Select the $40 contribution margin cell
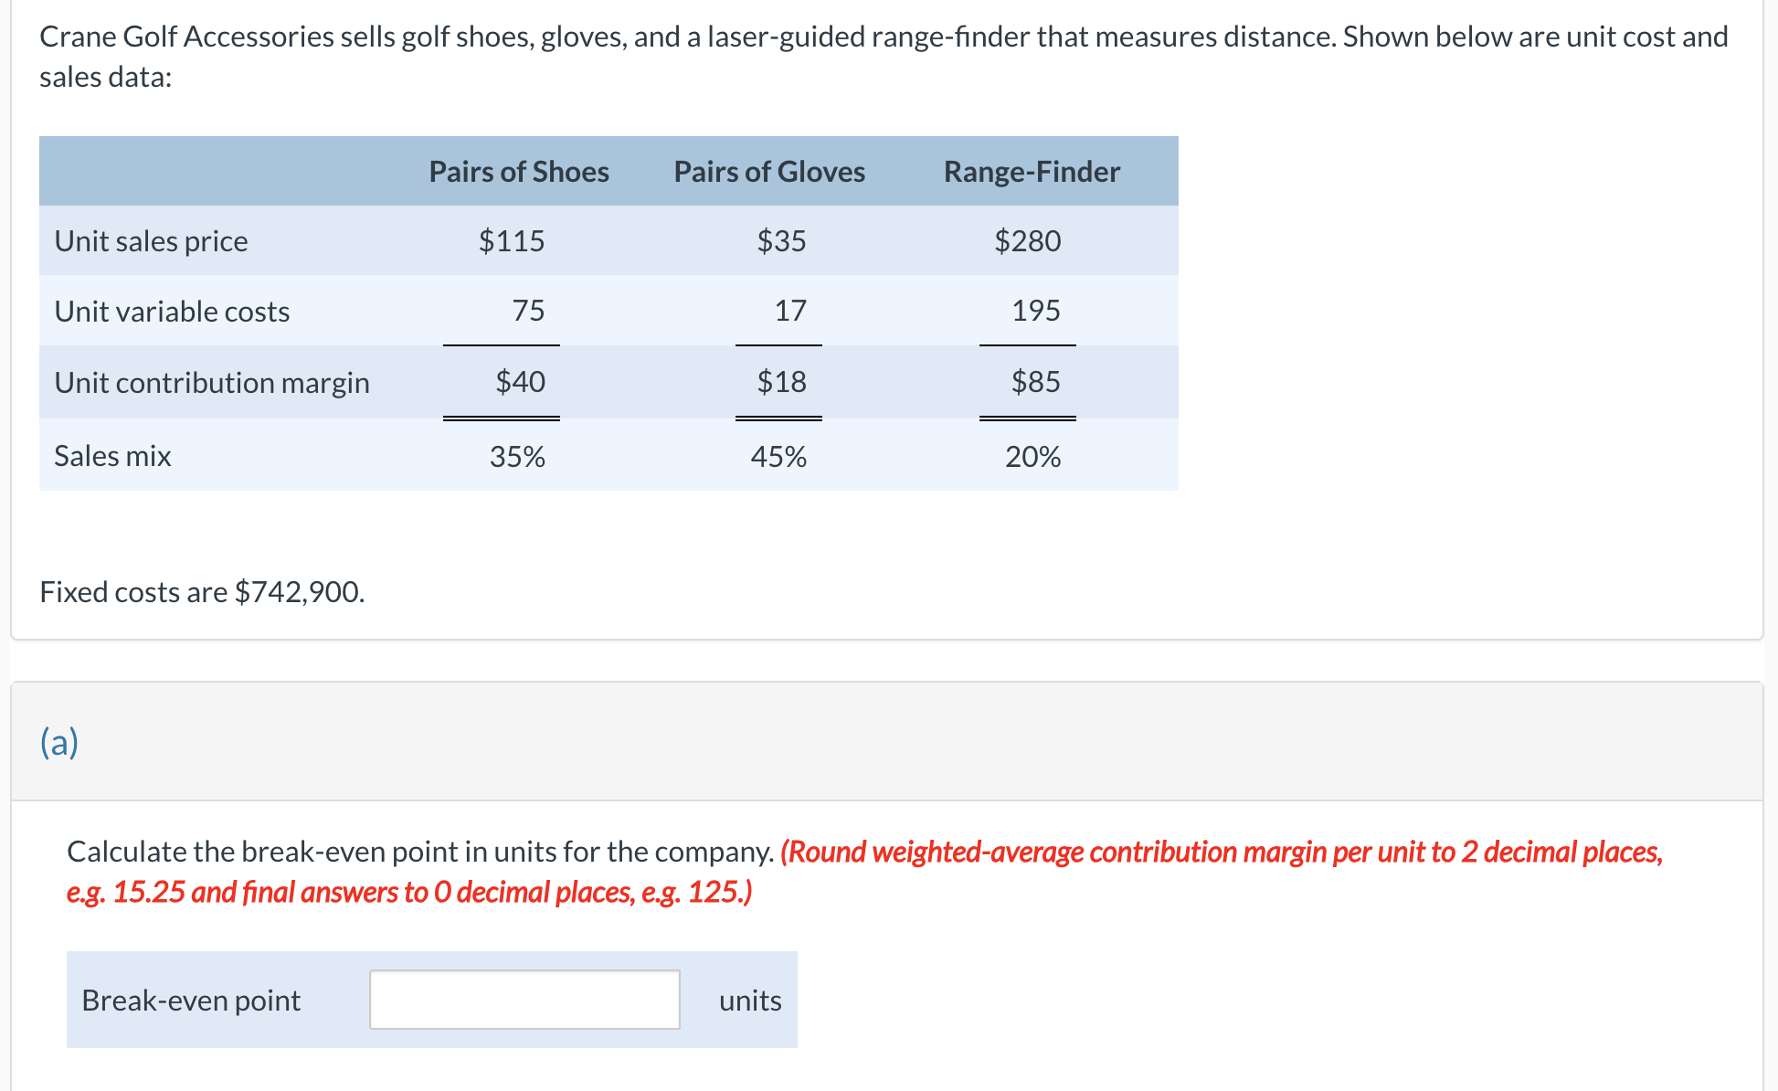Viewport: 1778px width, 1091px height. (x=520, y=381)
